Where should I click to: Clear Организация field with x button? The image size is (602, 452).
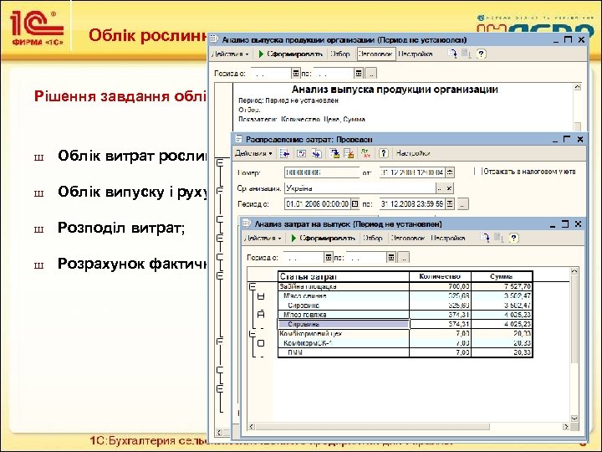[x=449, y=188]
